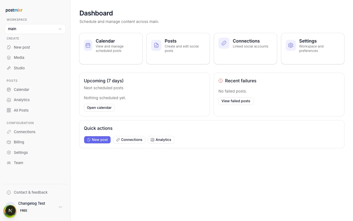
Task: Click the Changelog Test account name
Action: pos(32,203)
